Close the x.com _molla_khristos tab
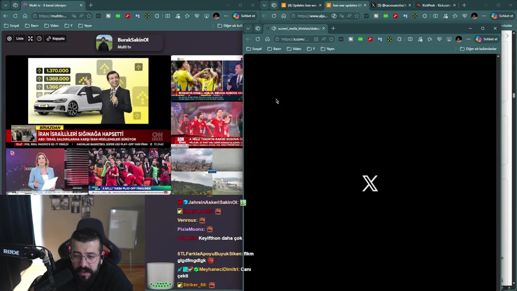This screenshot has width=517, height=291. pyautogui.click(x=323, y=28)
